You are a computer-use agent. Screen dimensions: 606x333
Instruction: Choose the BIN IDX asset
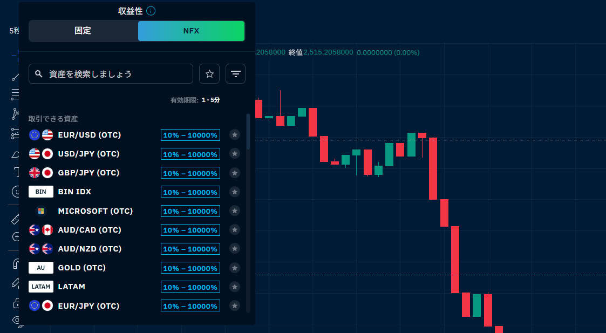point(74,192)
